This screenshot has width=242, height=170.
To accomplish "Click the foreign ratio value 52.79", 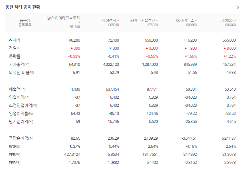I will coord(114,72).
